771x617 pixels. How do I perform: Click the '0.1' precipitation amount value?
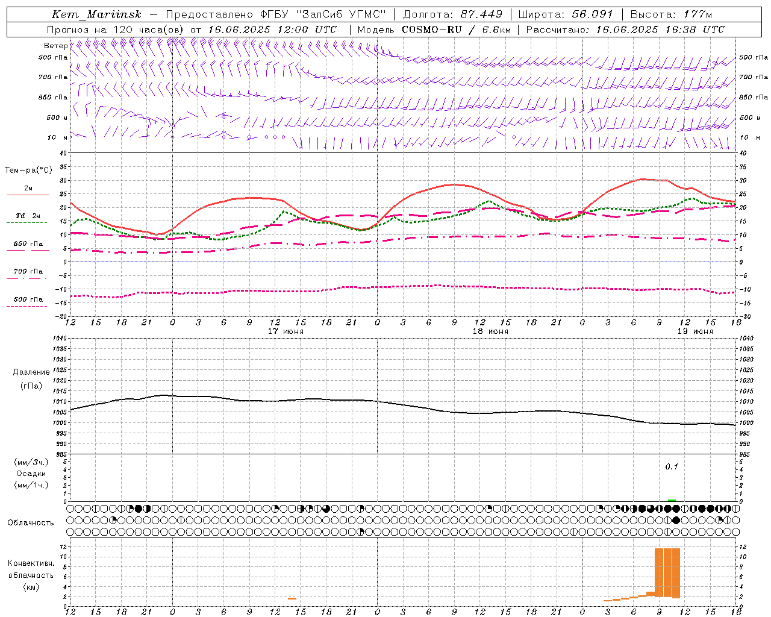[672, 466]
